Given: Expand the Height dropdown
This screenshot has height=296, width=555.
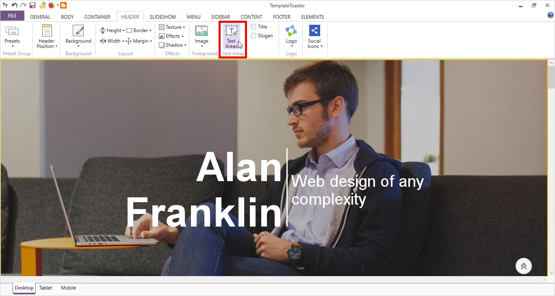Looking at the screenshot, I should pos(113,30).
